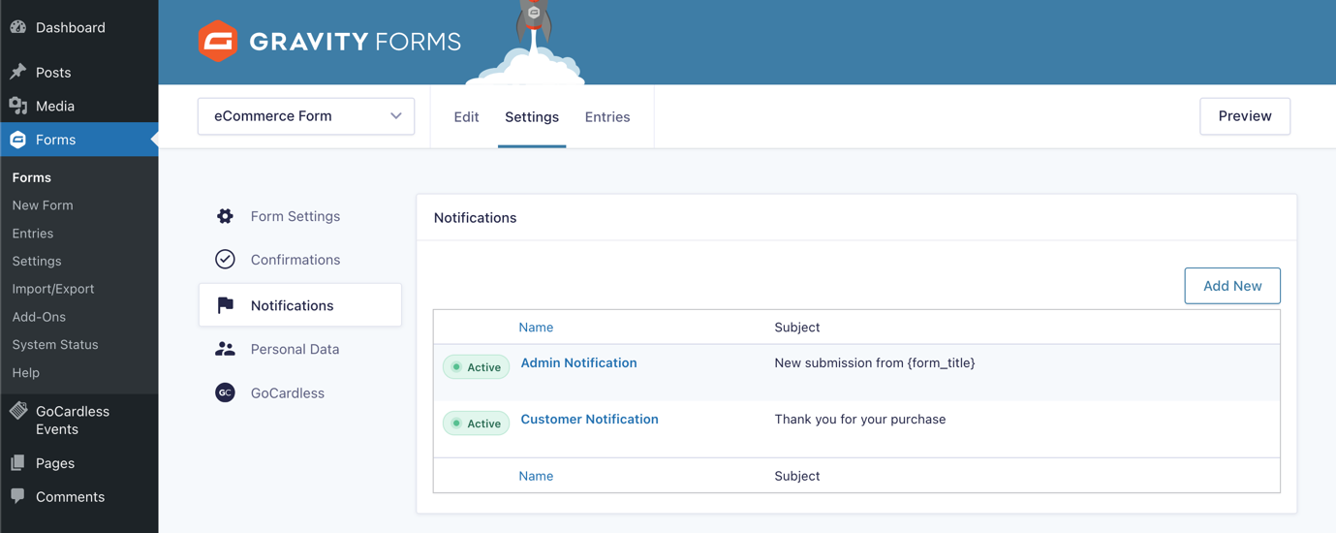1336x533 pixels.
Task: Click the Media icon in sidebar
Action: point(18,106)
